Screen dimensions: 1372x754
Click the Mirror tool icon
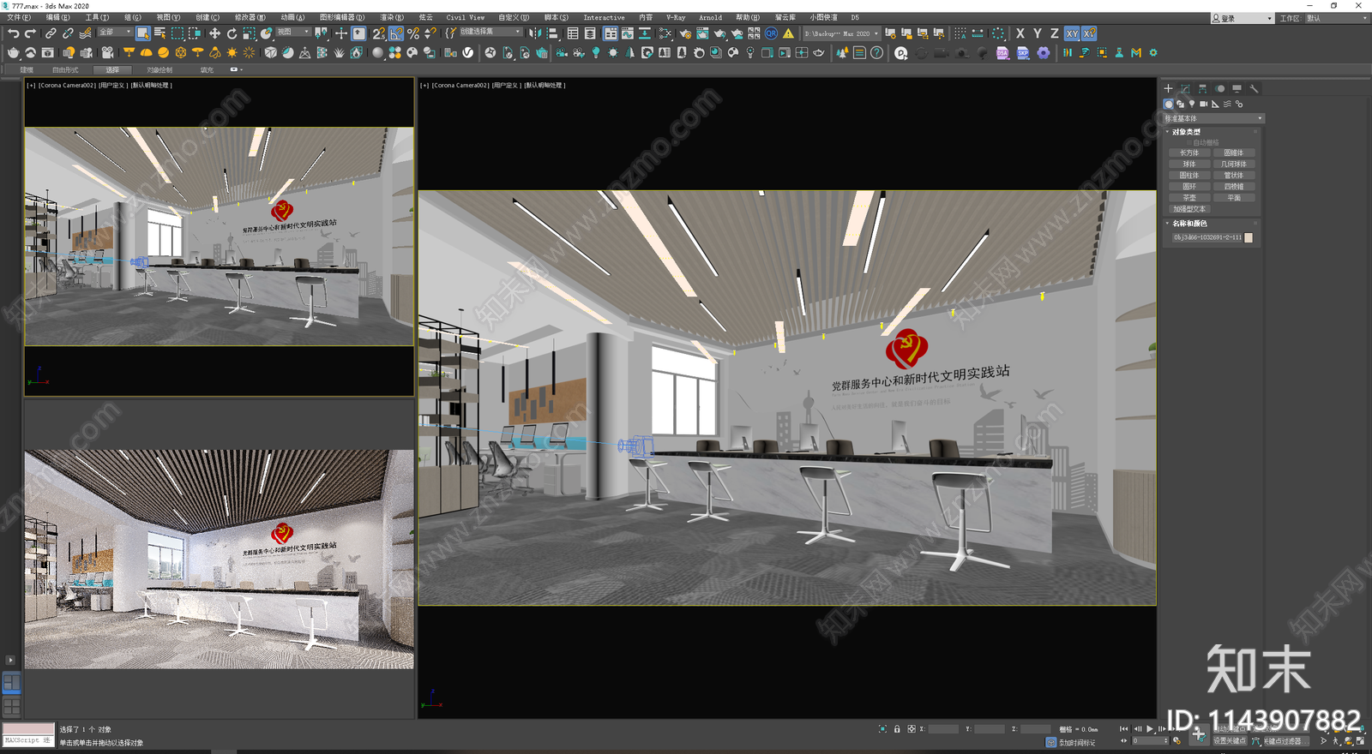(535, 33)
